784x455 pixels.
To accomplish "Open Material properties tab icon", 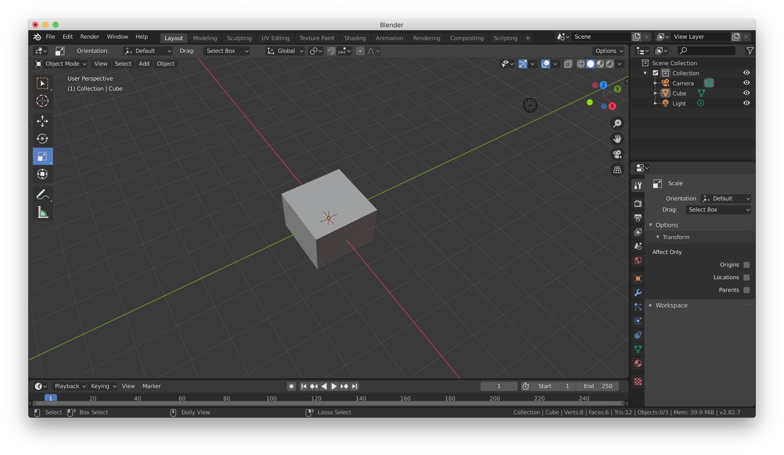I will [638, 364].
